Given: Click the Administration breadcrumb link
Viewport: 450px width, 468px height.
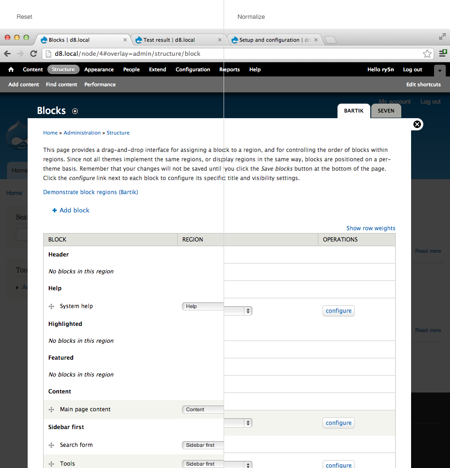Looking at the screenshot, I should coord(82,133).
